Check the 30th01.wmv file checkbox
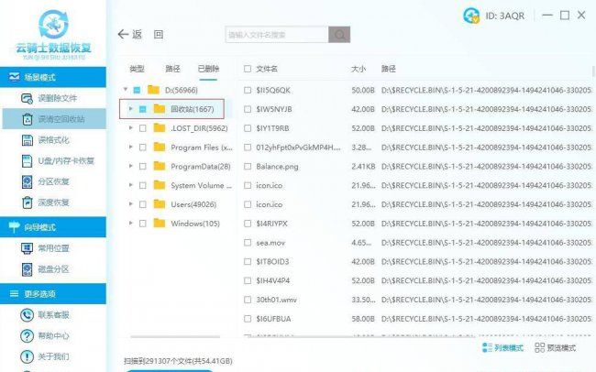This screenshot has width=596, height=372. click(248, 300)
